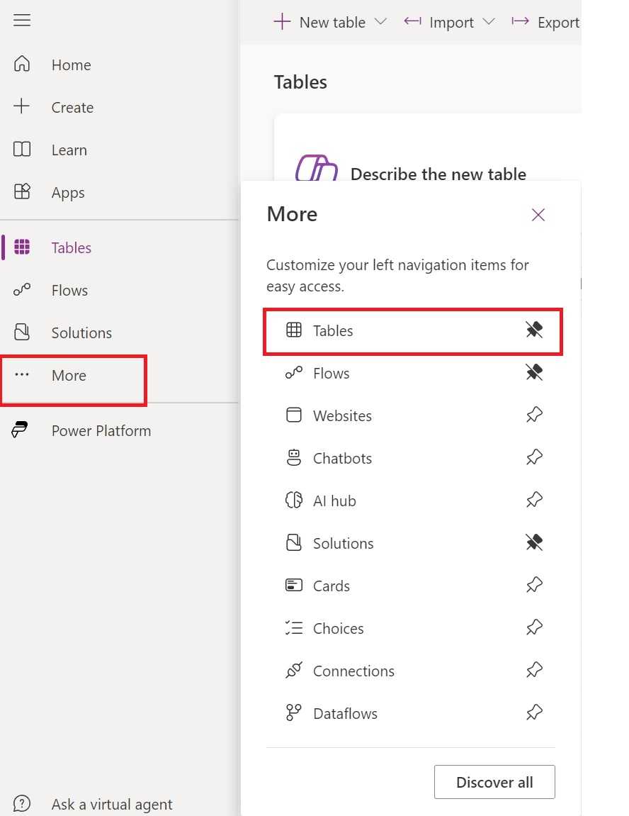Pin Connections to left navigation
Screen dimensions: 629x816
(x=534, y=670)
